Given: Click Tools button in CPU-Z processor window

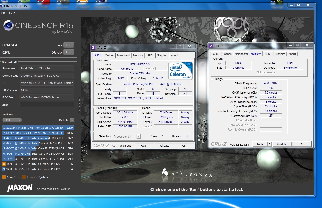Looking at the screenshot, I should pos(142,146).
